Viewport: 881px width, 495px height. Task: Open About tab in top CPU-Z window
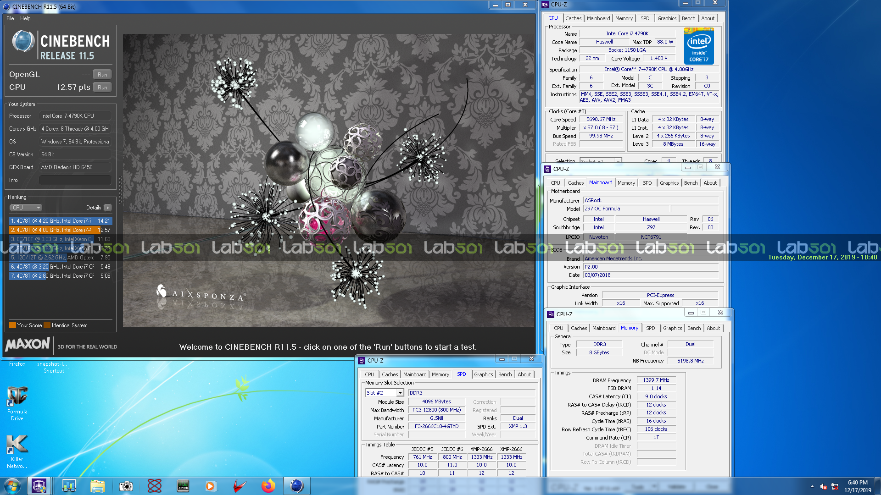[x=708, y=18]
